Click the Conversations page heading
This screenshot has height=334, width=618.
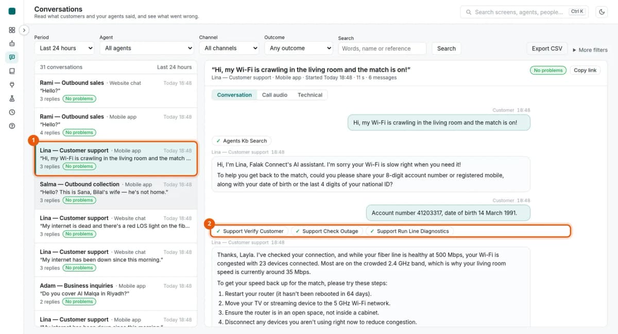58,9
